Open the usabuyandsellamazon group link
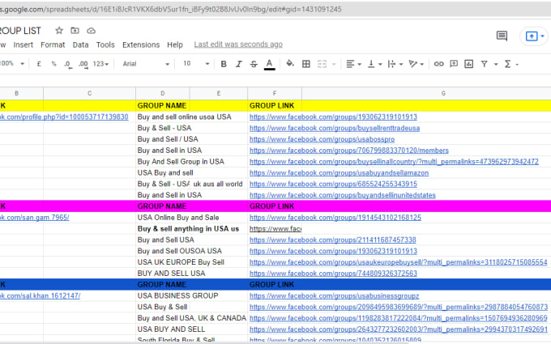The width and height of the screenshot is (551, 344). 339,172
